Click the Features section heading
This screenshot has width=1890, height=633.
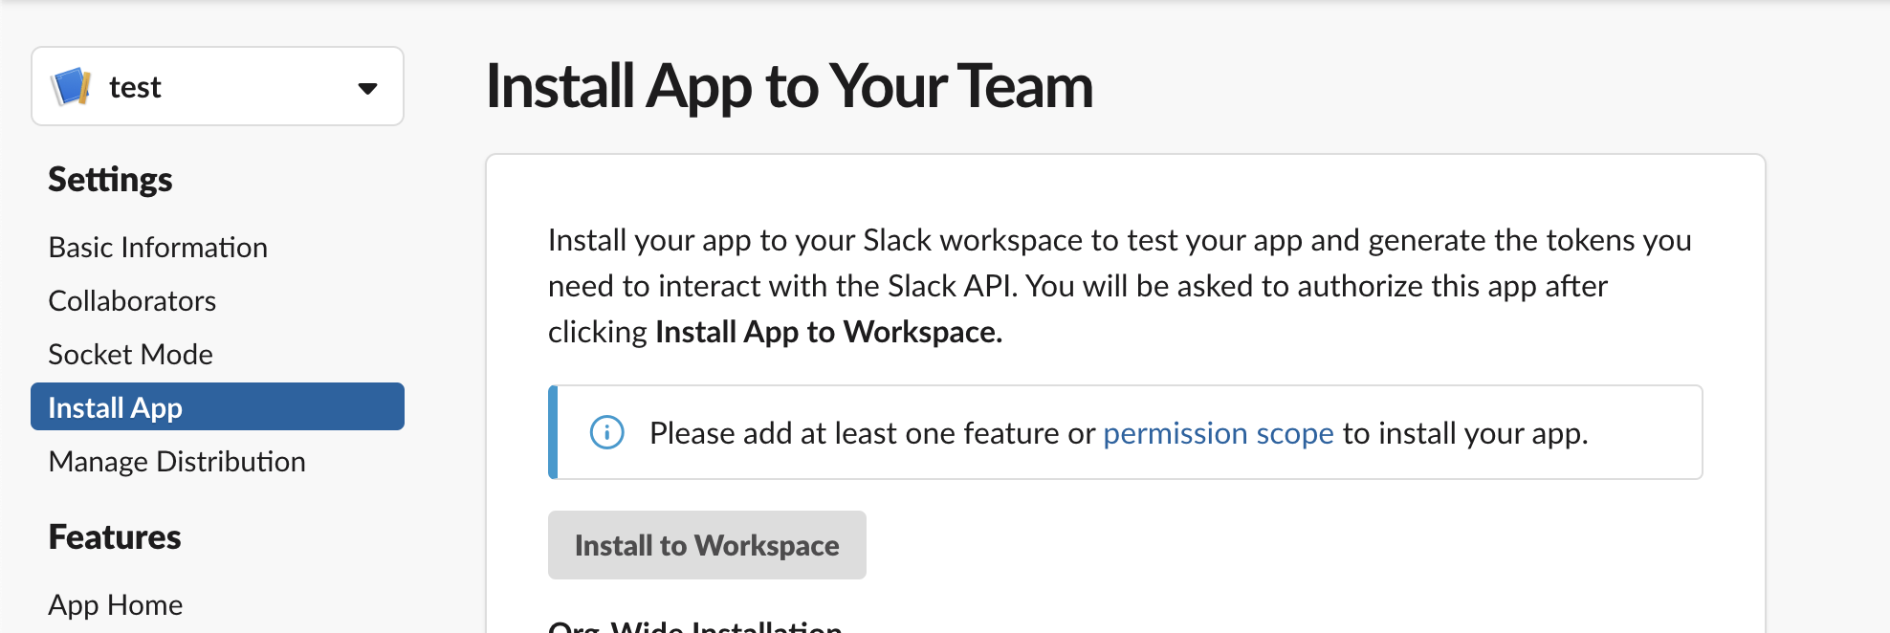(115, 537)
